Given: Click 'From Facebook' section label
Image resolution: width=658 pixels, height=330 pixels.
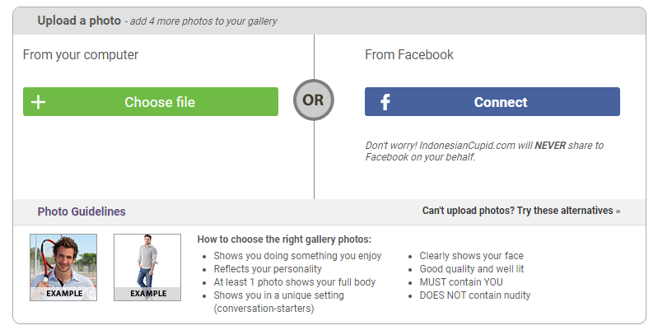Looking at the screenshot, I should pyautogui.click(x=409, y=54).
